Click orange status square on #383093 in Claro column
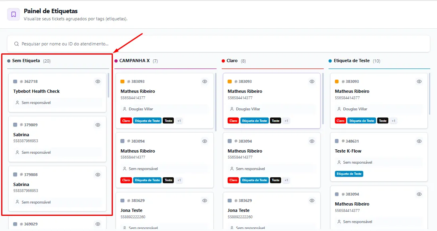Image resolution: width=437 pixels, height=231 pixels. [x=230, y=82]
